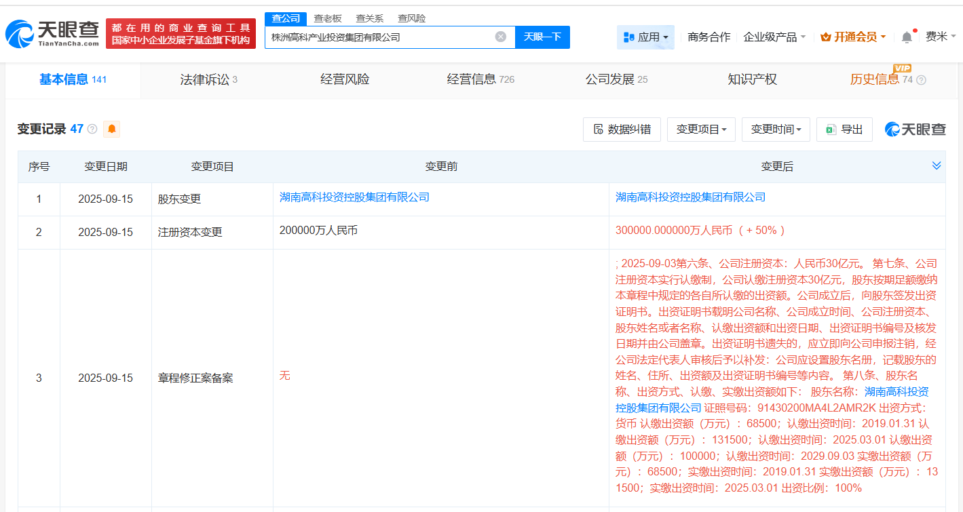Open the 开通会员 membership dropdown
The image size is (963, 512).
853,37
